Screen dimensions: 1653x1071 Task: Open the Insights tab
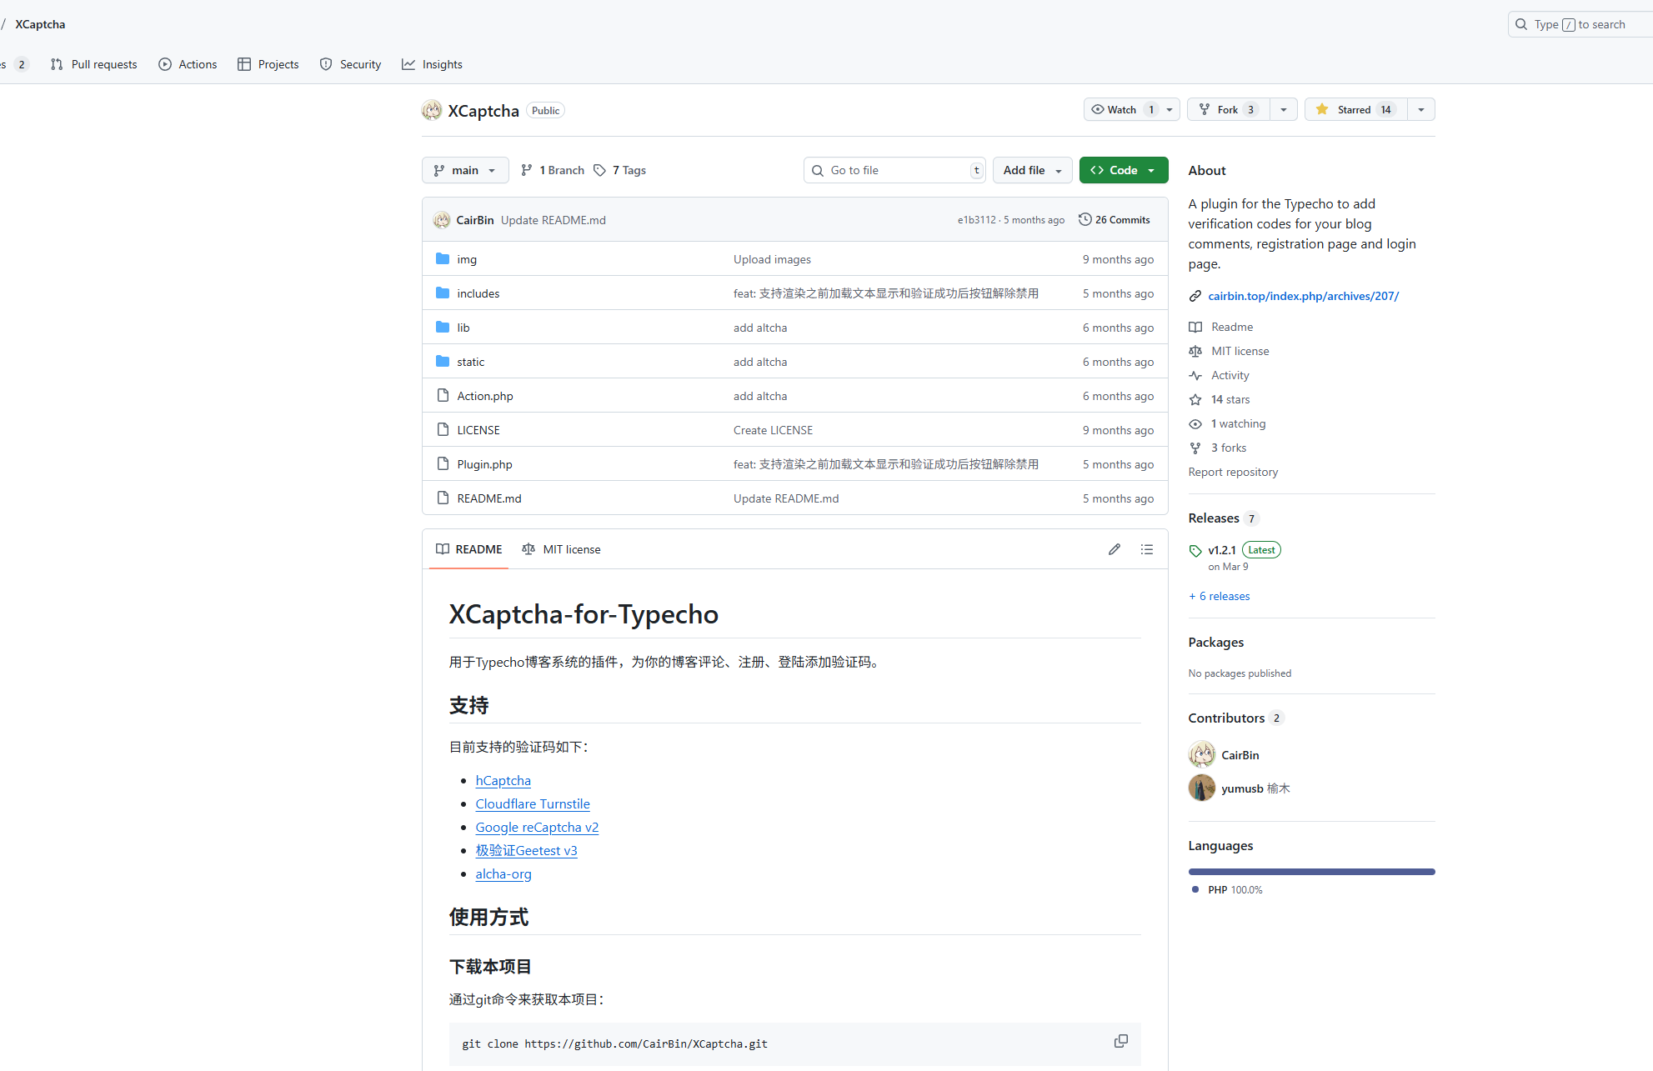(432, 64)
